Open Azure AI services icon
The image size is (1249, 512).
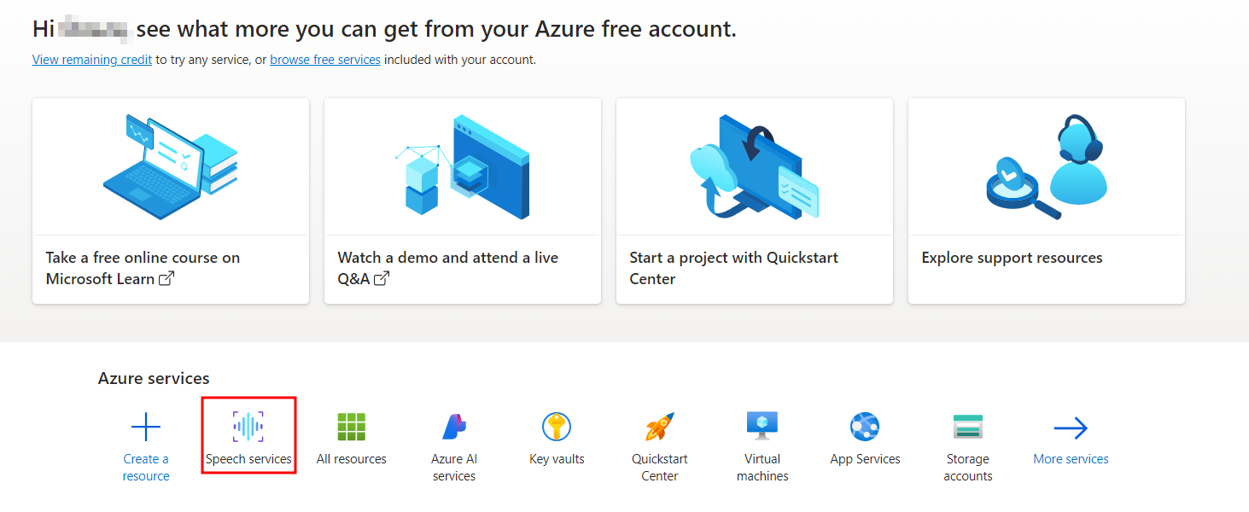(454, 427)
